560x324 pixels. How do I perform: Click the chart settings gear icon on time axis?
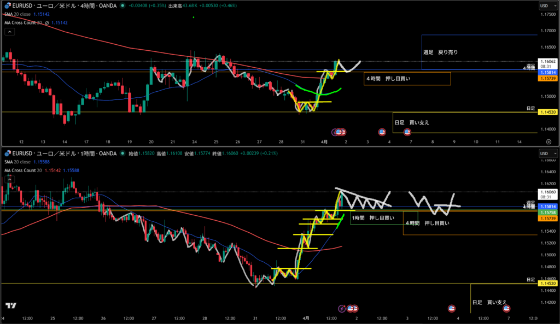[548, 142]
